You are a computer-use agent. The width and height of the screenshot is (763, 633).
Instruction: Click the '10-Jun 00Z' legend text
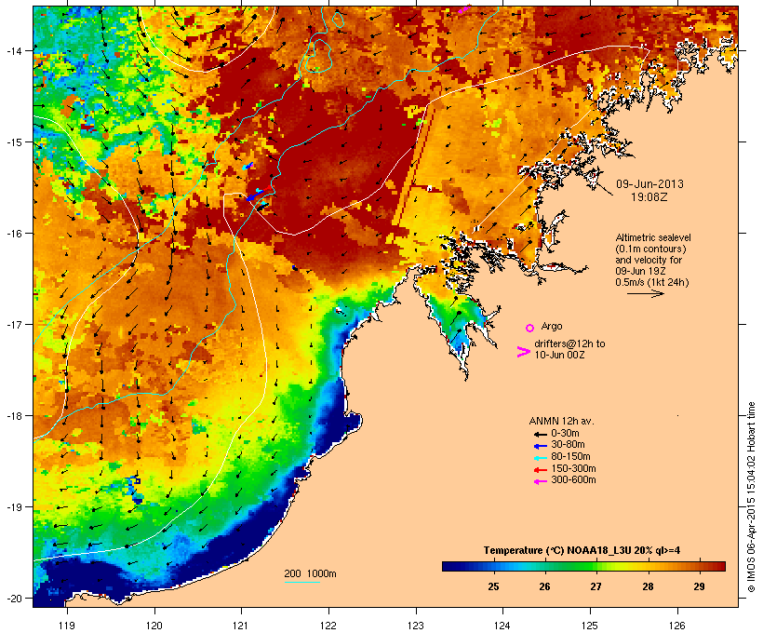click(559, 355)
